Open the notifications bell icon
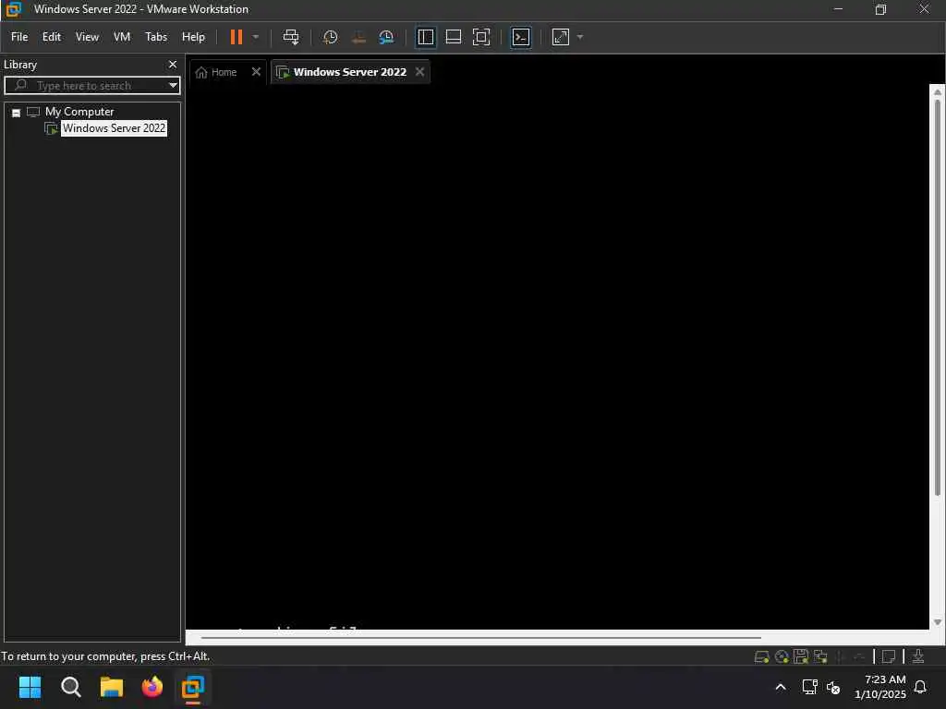The width and height of the screenshot is (946, 709). point(920,687)
